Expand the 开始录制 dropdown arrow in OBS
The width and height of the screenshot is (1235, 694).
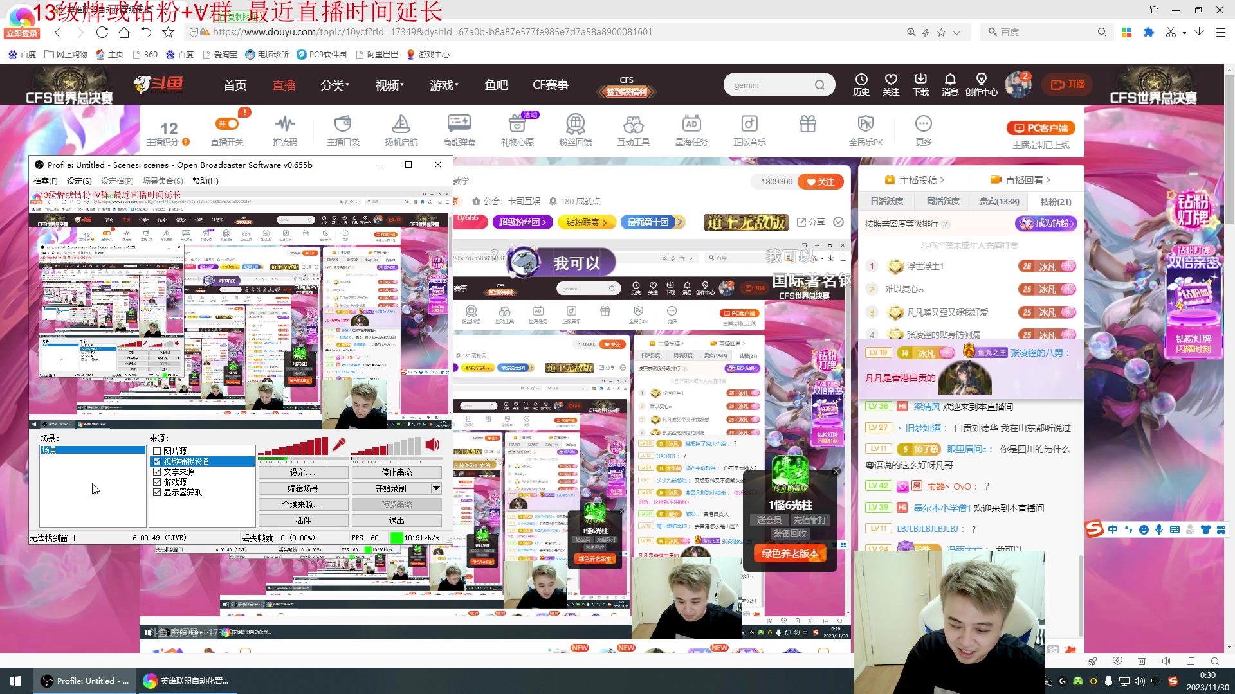click(436, 488)
